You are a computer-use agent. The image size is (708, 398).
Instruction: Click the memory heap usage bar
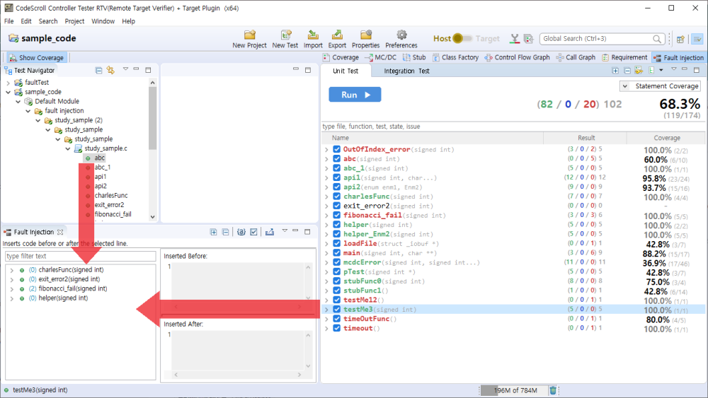[513, 390]
